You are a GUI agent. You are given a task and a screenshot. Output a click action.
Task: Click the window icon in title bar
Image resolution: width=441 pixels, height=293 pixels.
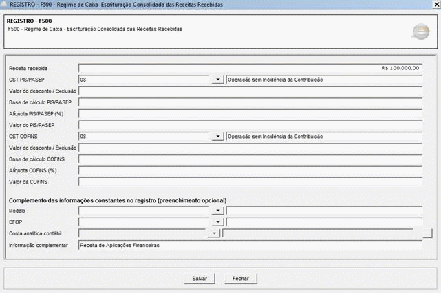tap(4, 5)
